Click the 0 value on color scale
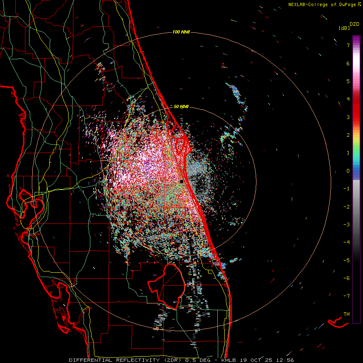 click(348, 171)
